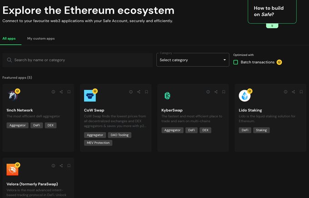The width and height of the screenshot is (309, 198).
Task: Open the CoW Swap cow logo
Action: pyautogui.click(x=90, y=96)
